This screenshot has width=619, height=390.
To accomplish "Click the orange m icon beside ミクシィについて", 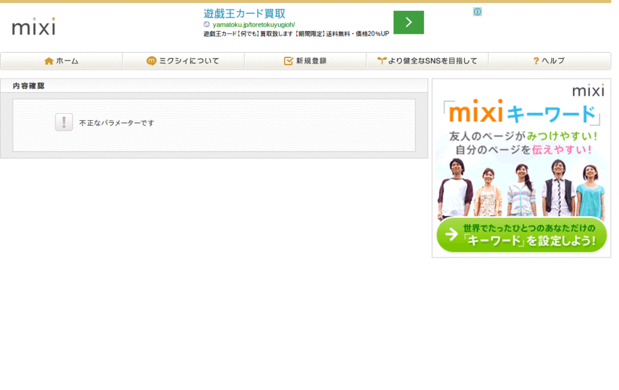I will pos(151,61).
